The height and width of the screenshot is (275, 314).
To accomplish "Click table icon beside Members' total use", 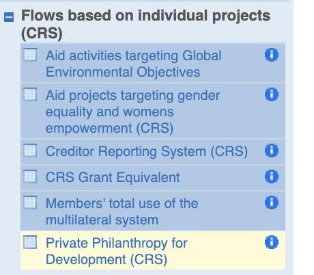I will tap(30, 202).
